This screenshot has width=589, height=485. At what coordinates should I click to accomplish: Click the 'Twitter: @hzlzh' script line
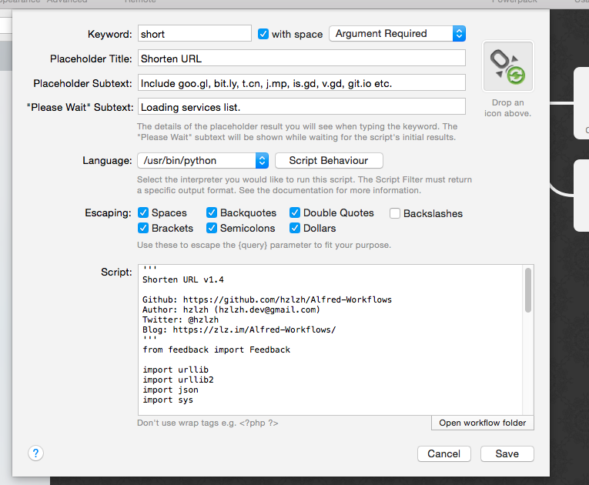(180, 319)
